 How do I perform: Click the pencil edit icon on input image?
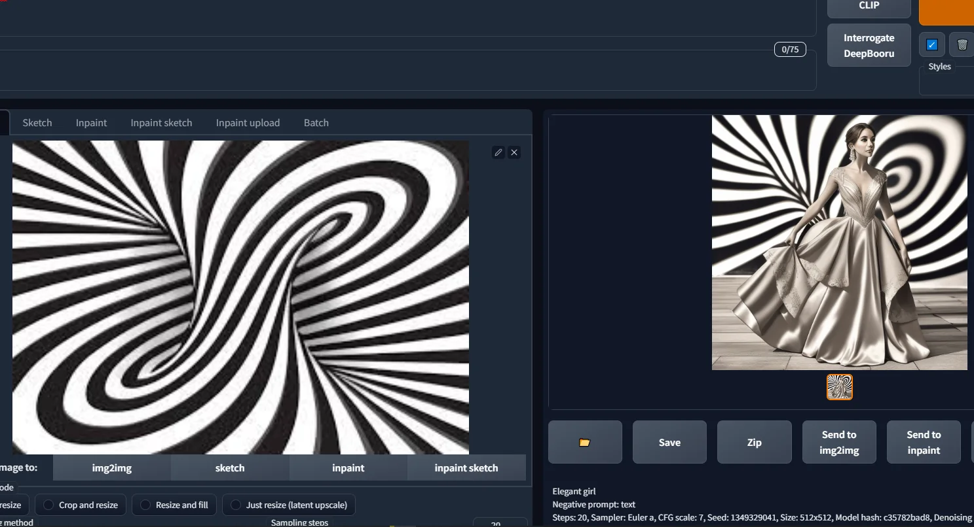[498, 152]
